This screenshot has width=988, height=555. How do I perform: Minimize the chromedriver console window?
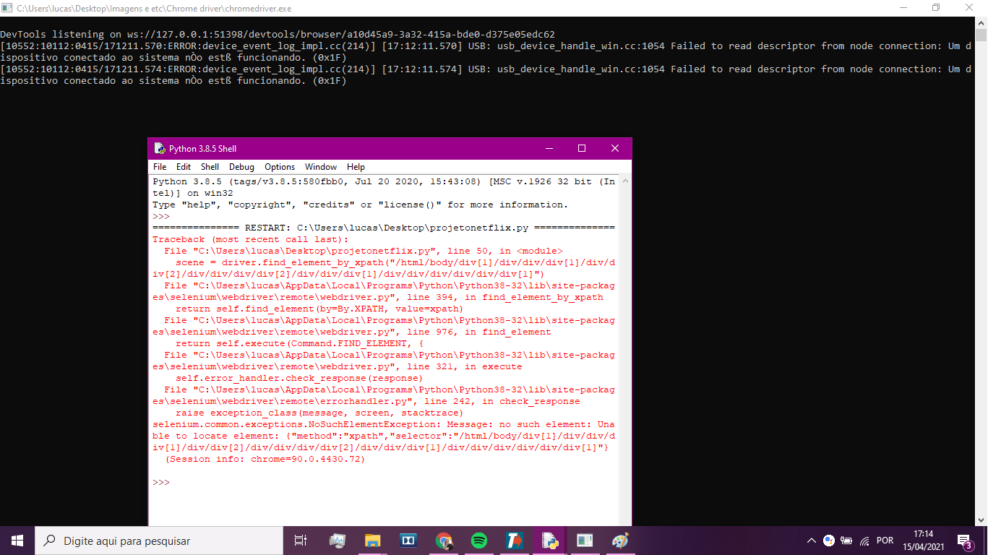click(x=903, y=8)
